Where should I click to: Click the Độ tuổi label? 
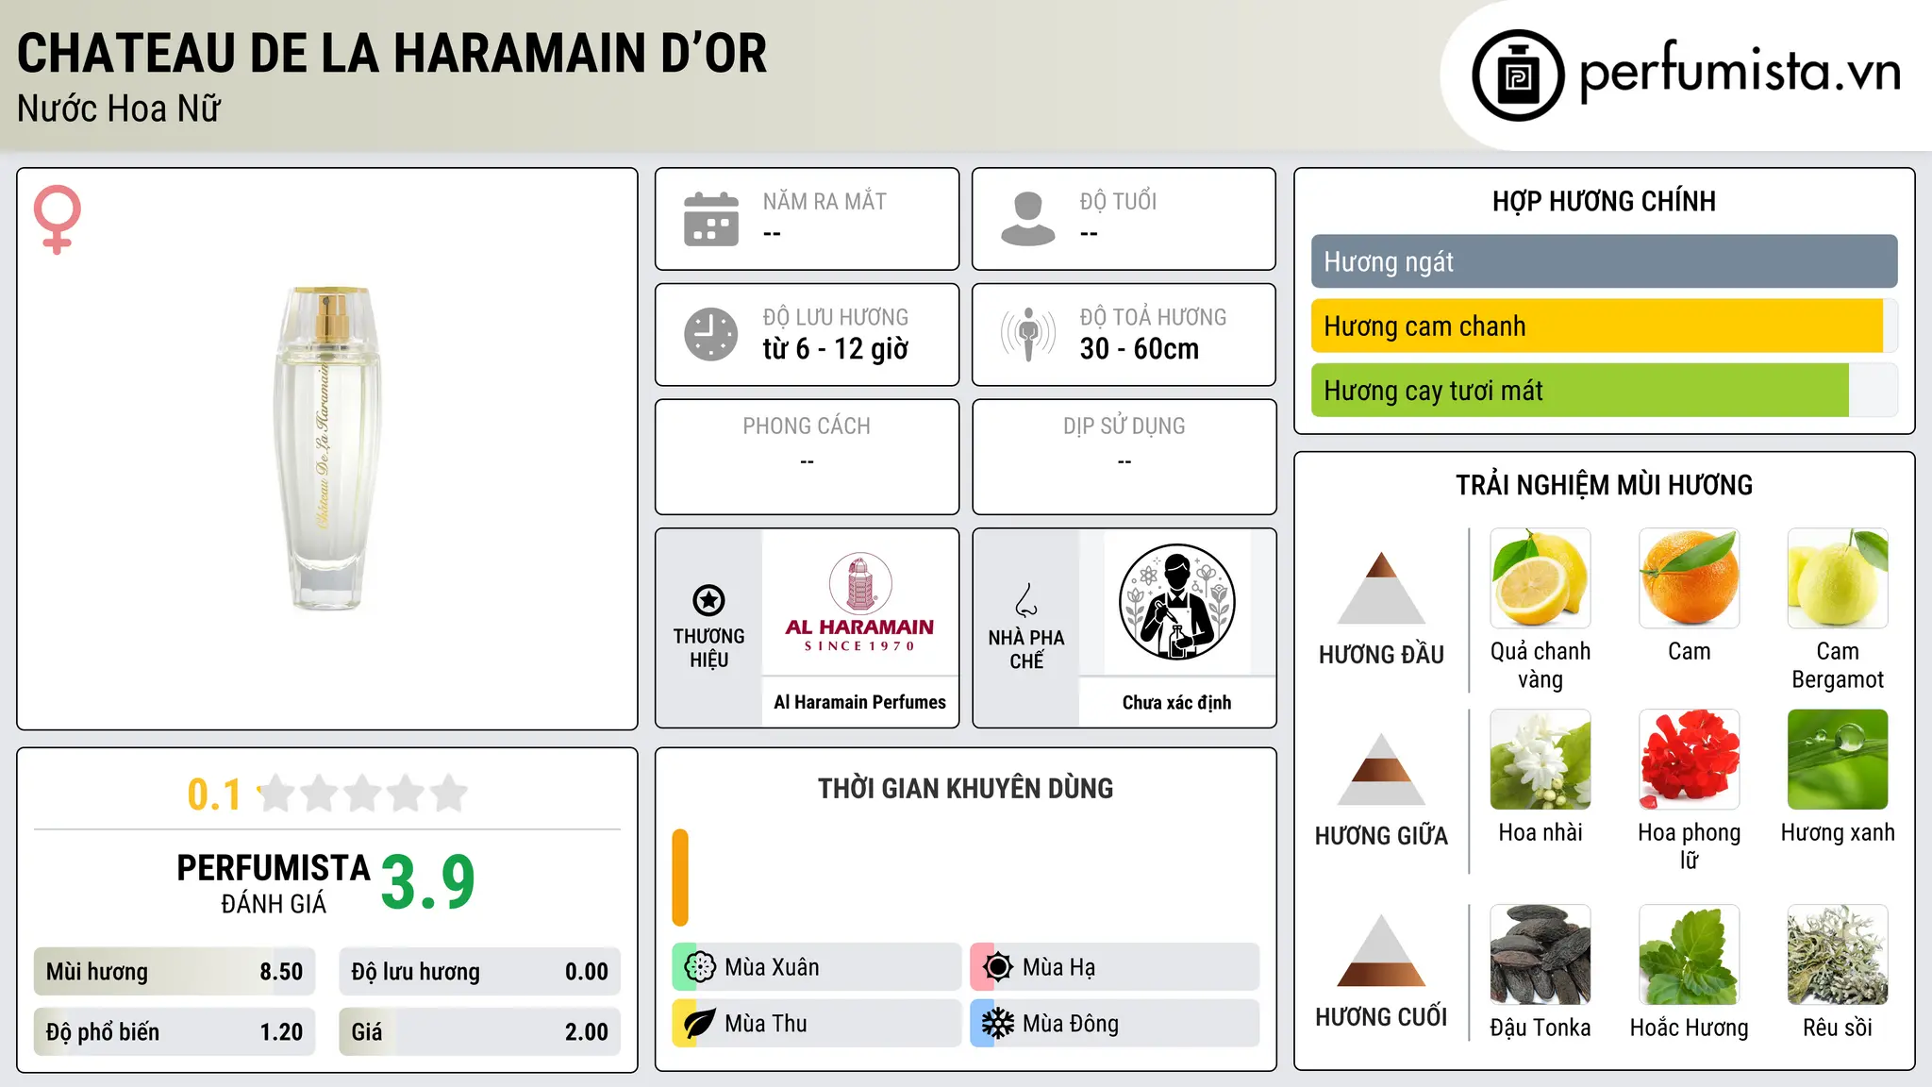(x=1118, y=201)
